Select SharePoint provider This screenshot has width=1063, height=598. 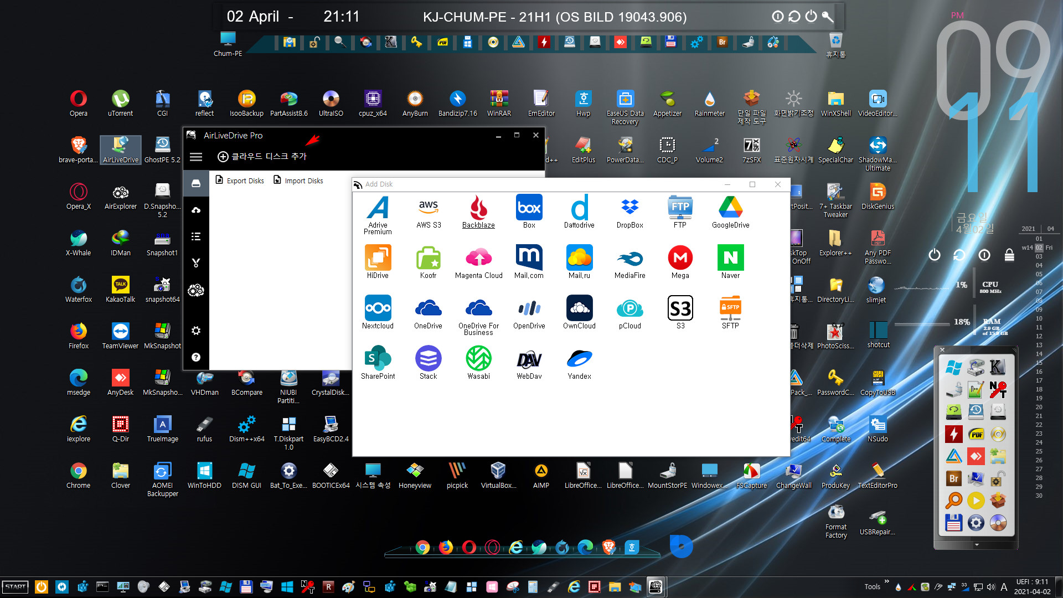pyautogui.click(x=378, y=363)
